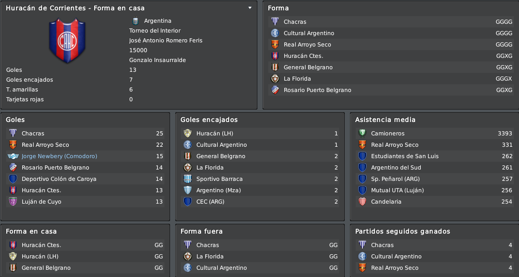The image size is (519, 277).
Task: Select the General Belgrano row in Forma en casa
Action: (x=85, y=268)
